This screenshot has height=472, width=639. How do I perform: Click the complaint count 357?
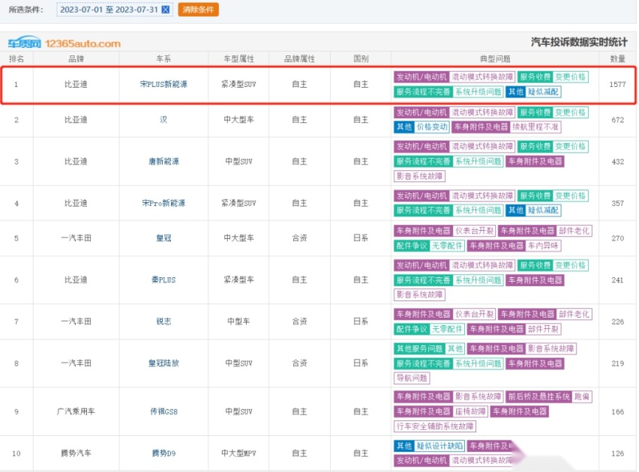(x=617, y=203)
